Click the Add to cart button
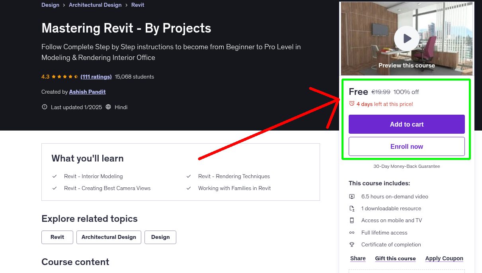 406,124
